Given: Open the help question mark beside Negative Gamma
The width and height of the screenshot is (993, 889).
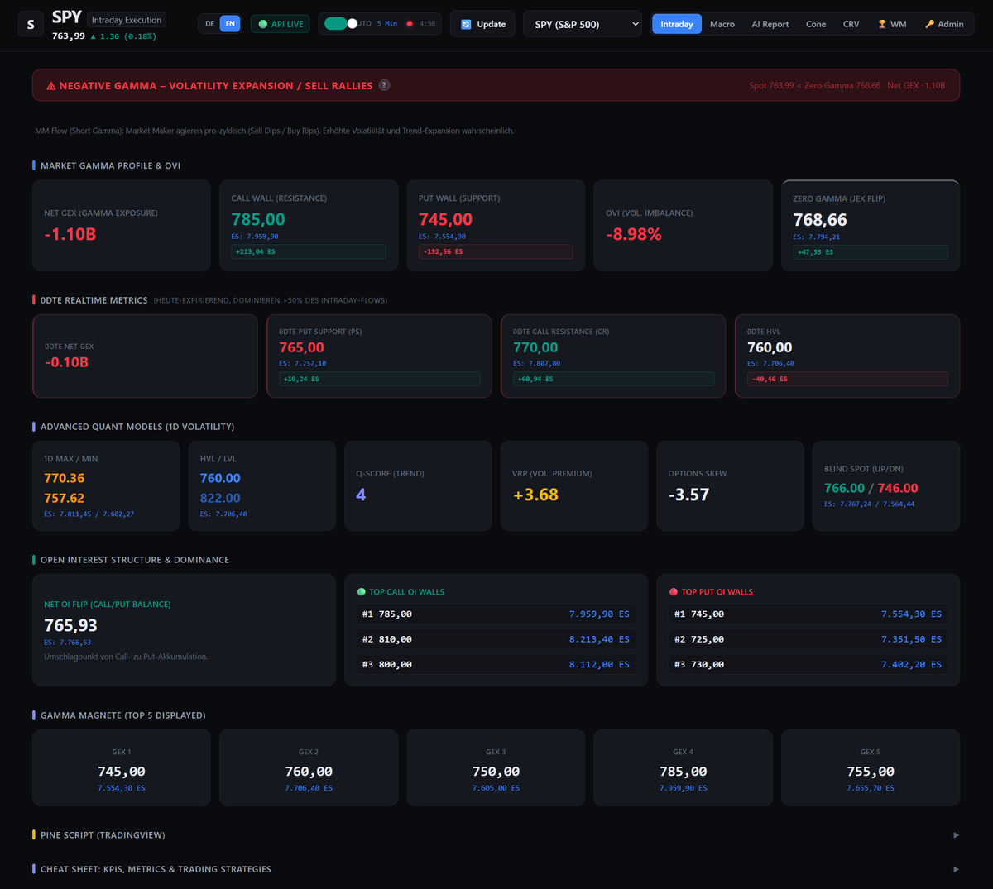Looking at the screenshot, I should [384, 85].
